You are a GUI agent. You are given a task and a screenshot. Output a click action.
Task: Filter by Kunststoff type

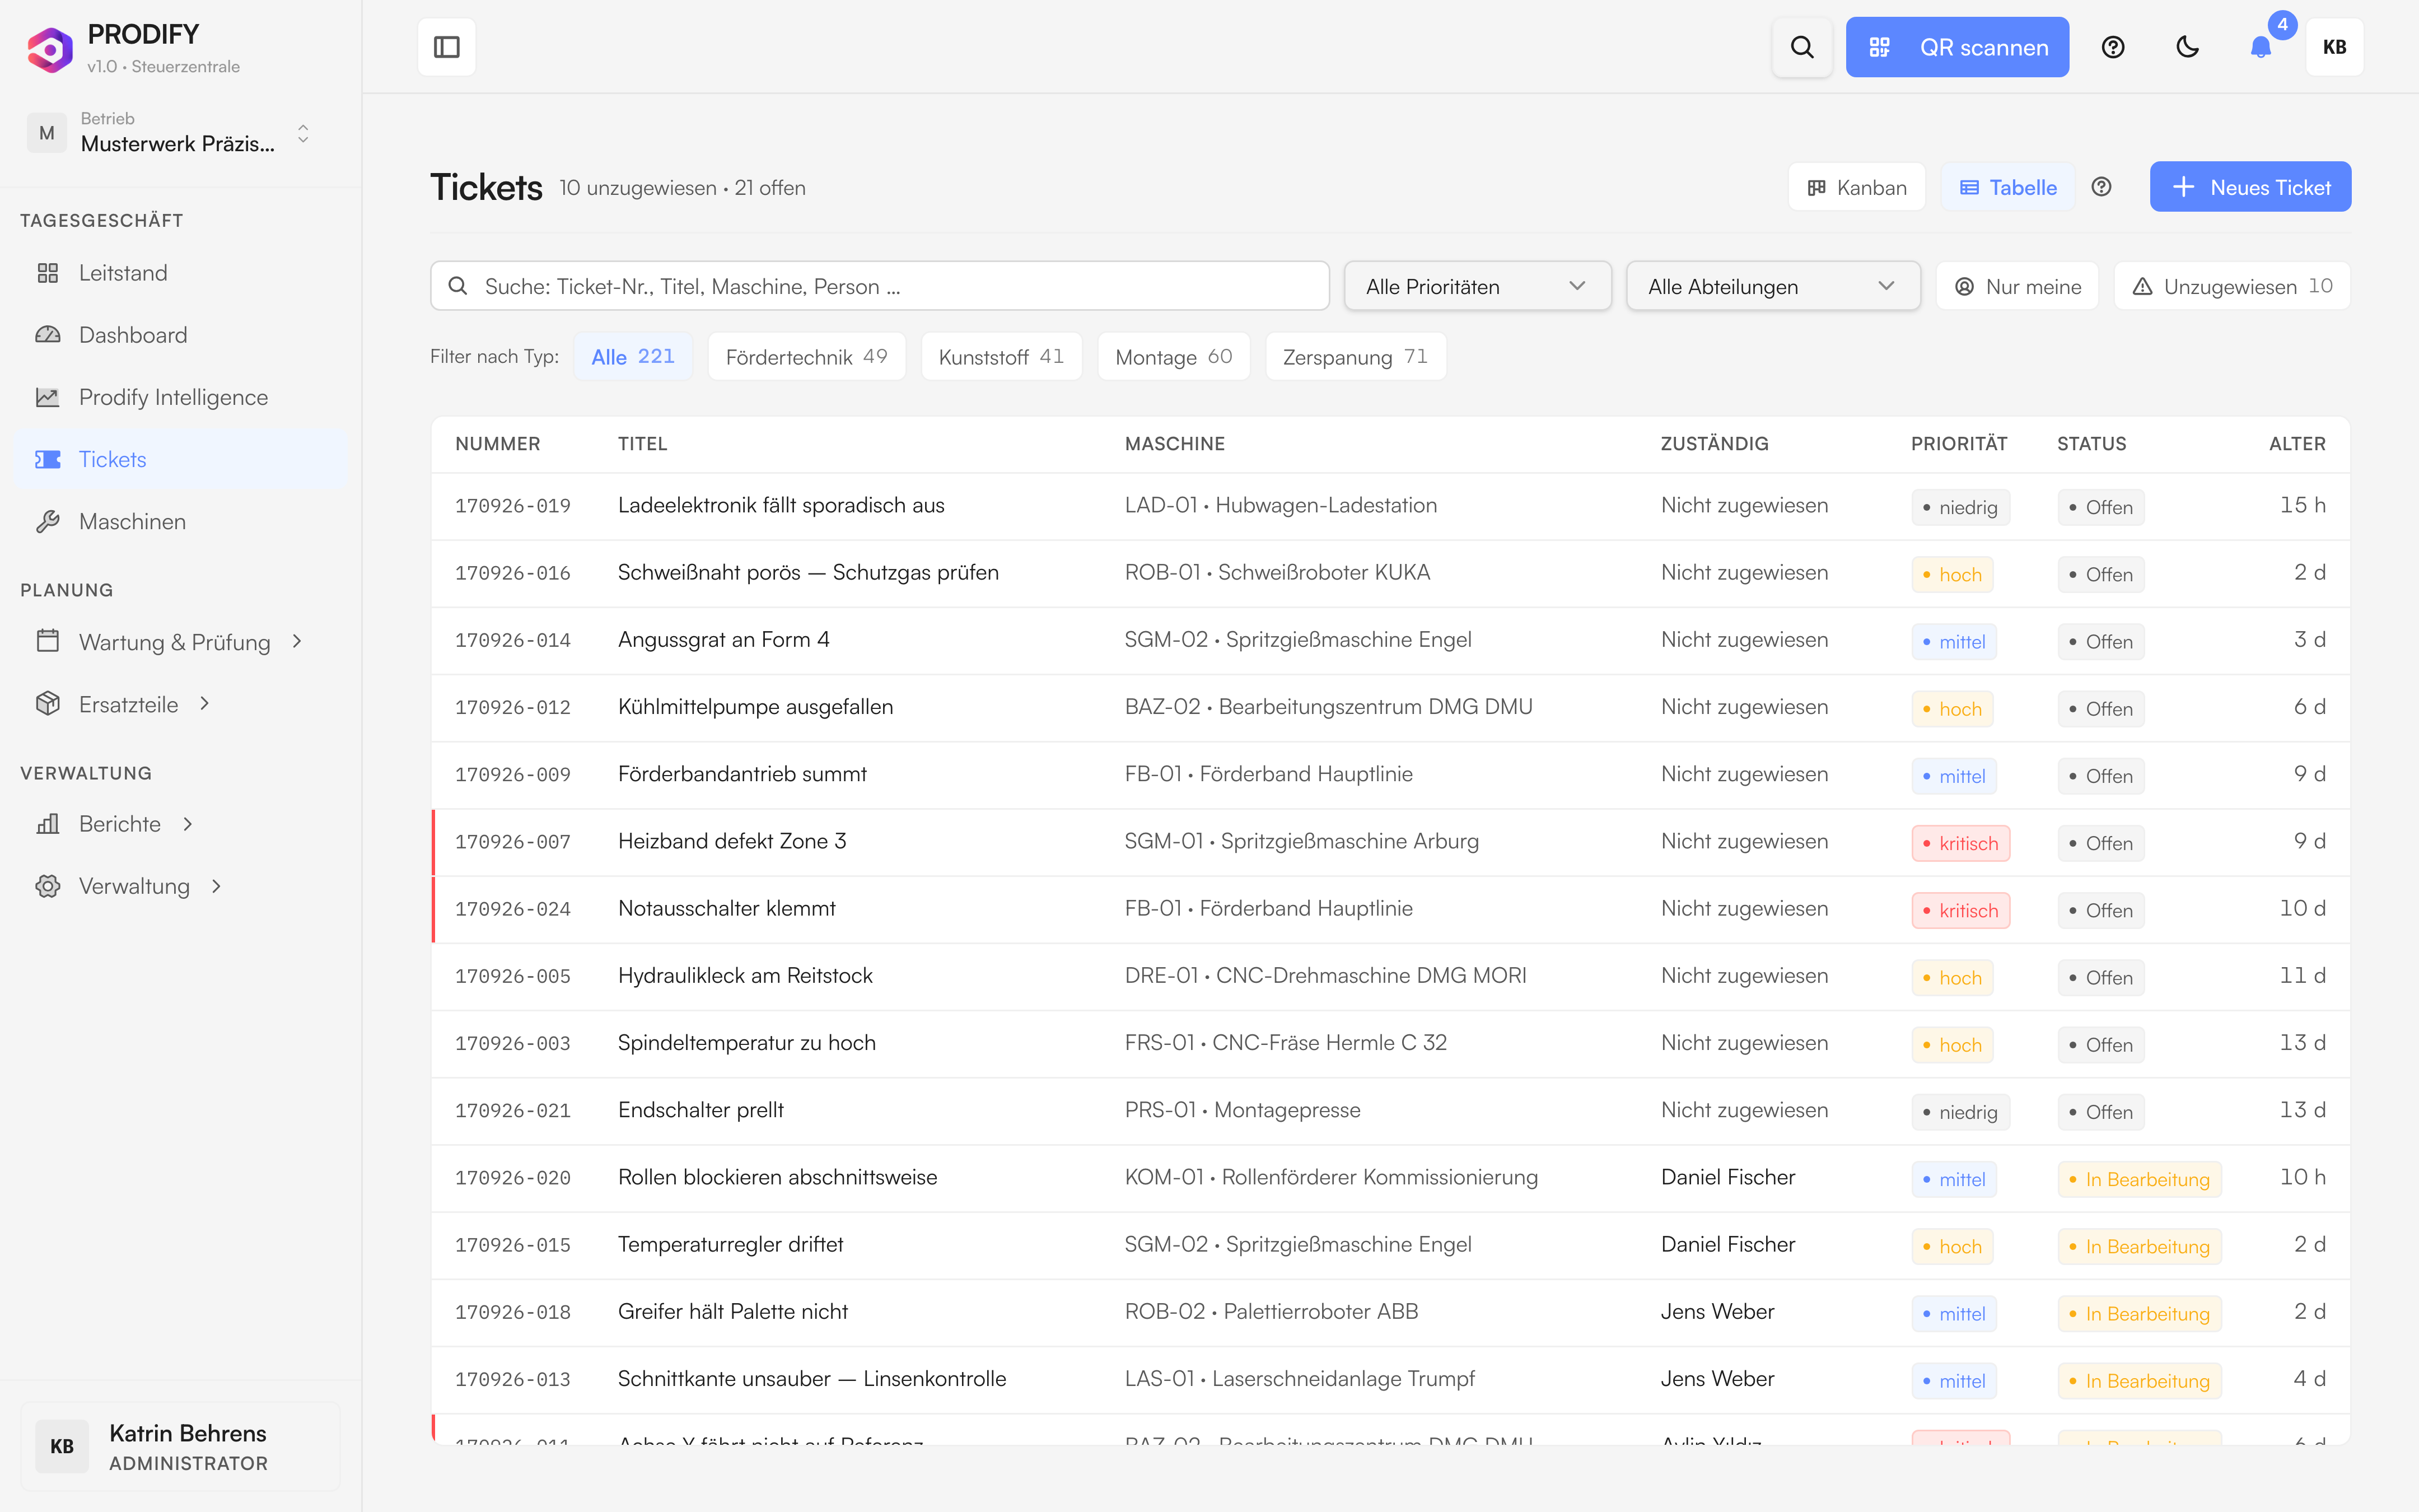tap(1002, 356)
